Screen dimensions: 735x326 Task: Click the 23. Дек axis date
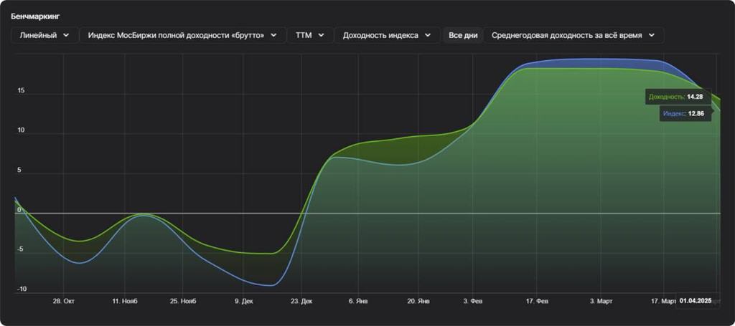click(x=301, y=302)
